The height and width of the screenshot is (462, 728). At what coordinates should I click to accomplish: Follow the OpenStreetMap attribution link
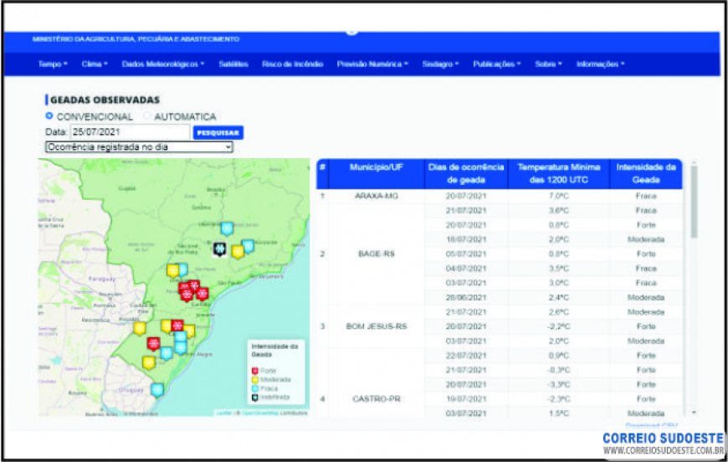(x=260, y=413)
